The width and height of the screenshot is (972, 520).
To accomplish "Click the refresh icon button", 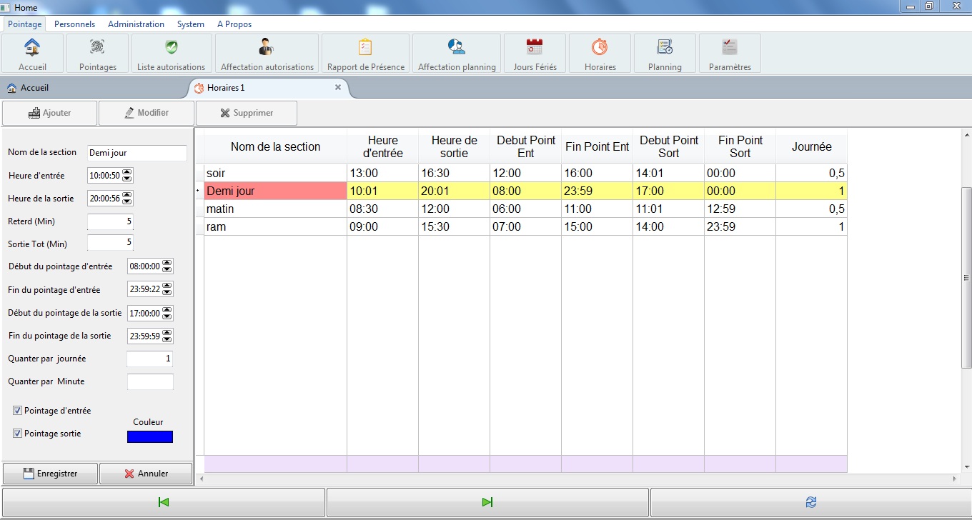I will [810, 503].
